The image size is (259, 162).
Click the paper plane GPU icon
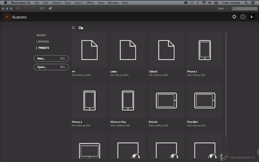[50, 8]
